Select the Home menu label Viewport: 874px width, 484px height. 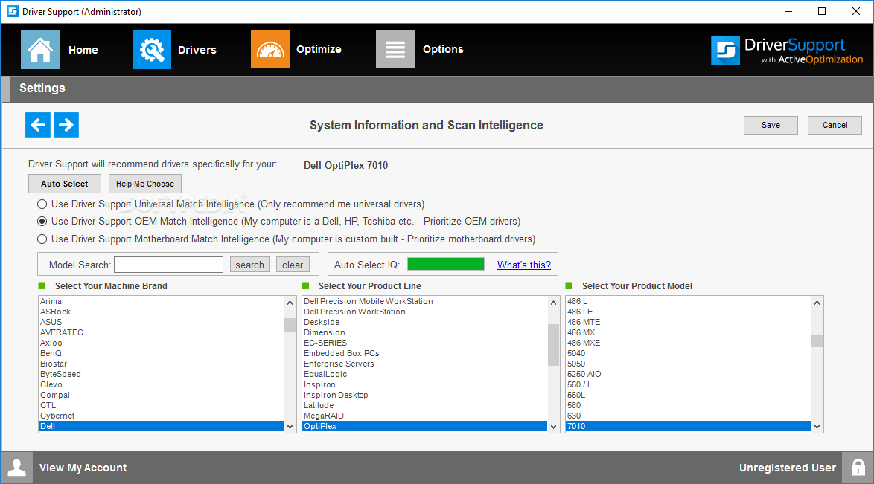83,50
